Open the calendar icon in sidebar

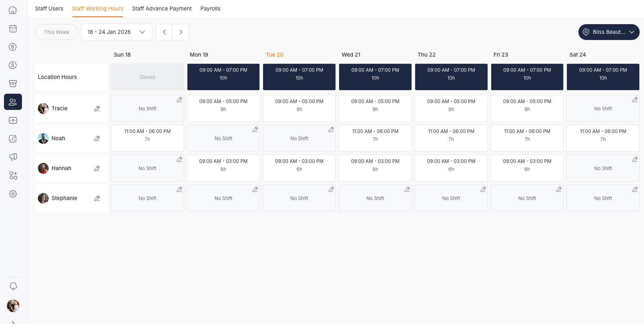[x=13, y=28]
